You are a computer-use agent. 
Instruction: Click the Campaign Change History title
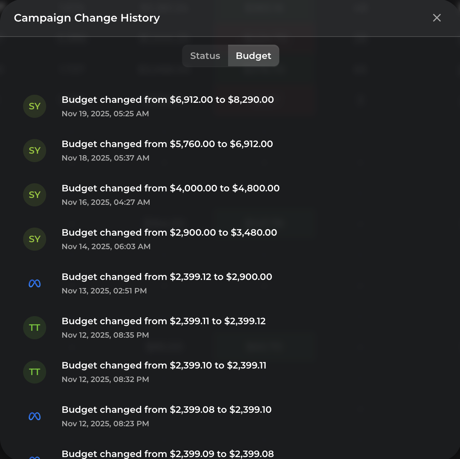point(86,18)
